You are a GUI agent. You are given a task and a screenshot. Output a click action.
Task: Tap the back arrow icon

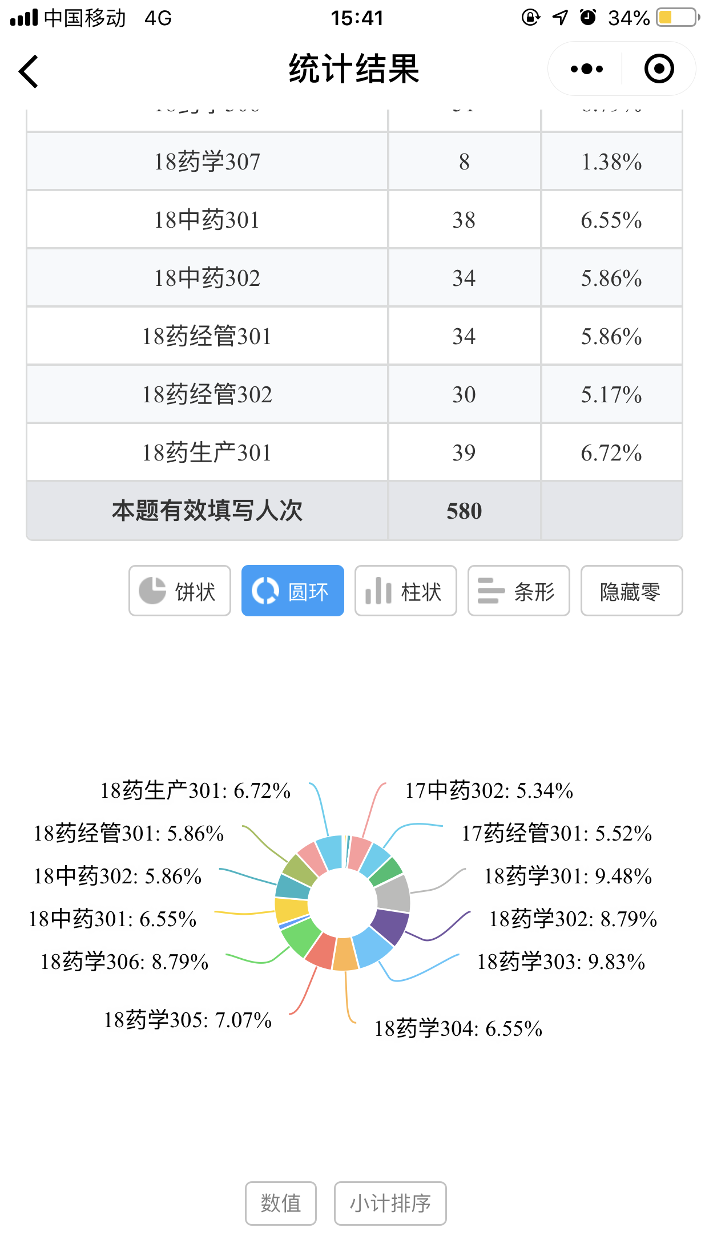[x=29, y=71]
